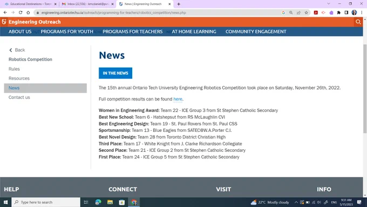
Task: Open the Extensions puzzle piece menu
Action: pos(339,12)
